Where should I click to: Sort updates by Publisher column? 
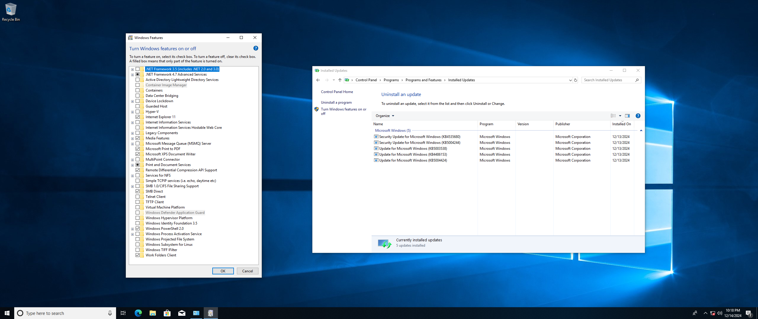[582, 124]
